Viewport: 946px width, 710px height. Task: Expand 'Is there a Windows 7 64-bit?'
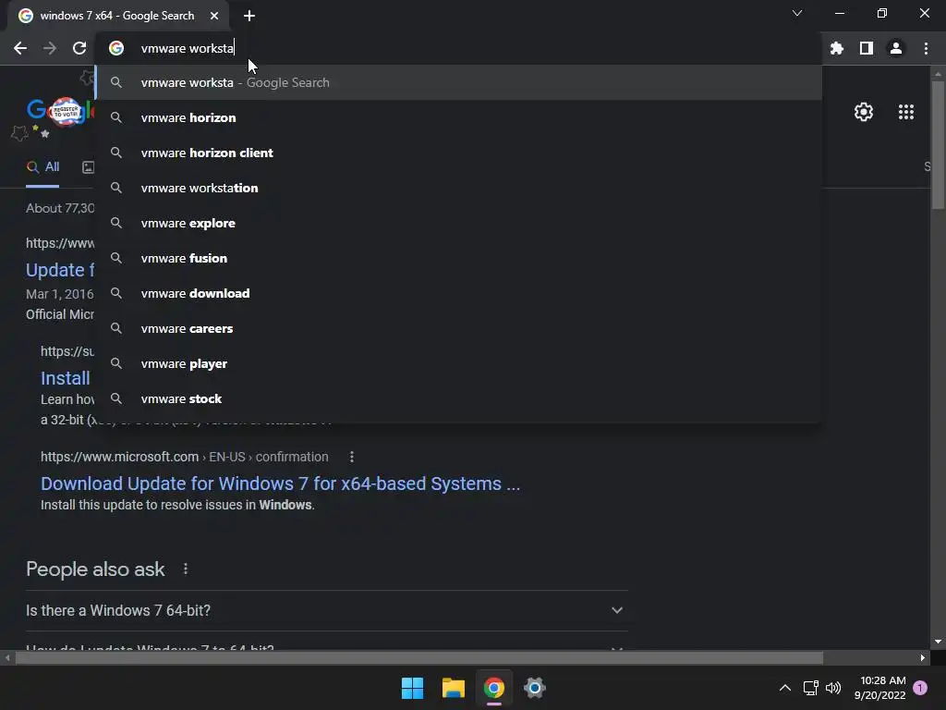pyautogui.click(x=616, y=610)
